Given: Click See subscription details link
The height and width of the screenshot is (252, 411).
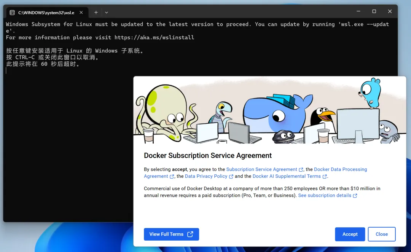Looking at the screenshot, I should 325,195.
